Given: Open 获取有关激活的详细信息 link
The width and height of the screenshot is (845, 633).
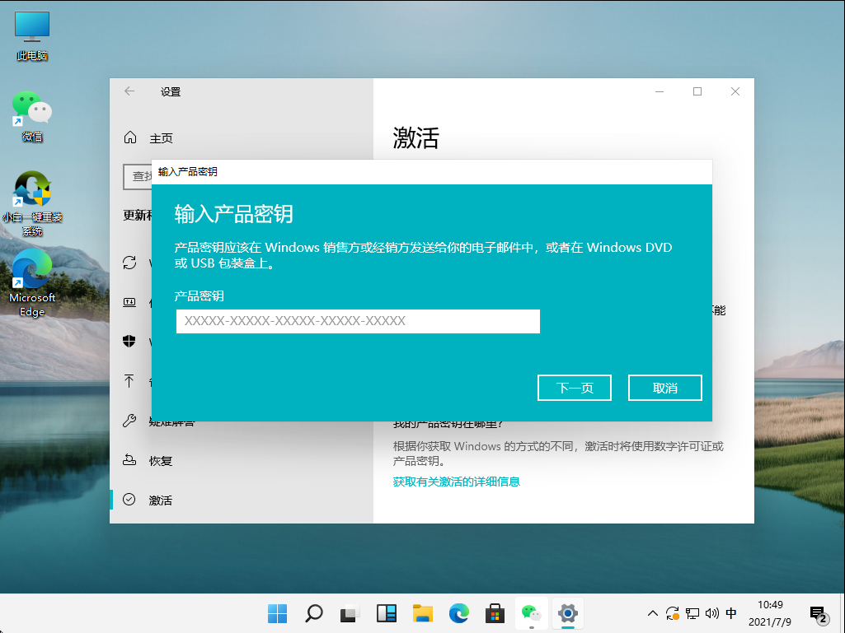Looking at the screenshot, I should pos(456,481).
